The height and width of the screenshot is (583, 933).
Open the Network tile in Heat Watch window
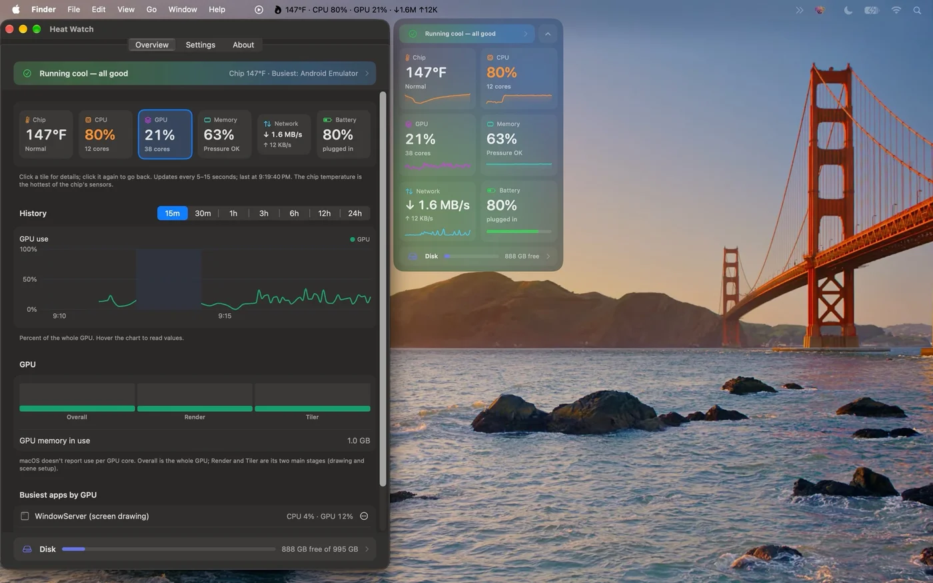point(284,135)
